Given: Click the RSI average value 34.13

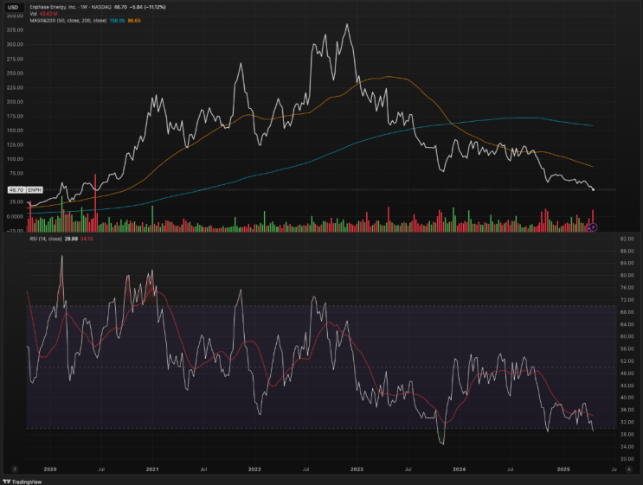Looking at the screenshot, I should tap(87, 239).
